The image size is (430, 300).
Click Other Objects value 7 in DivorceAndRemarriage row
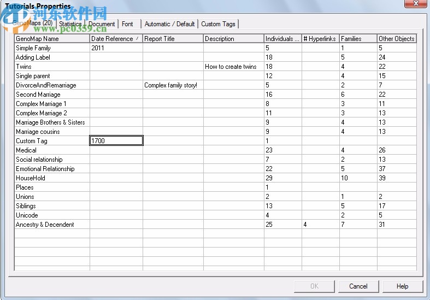click(x=397, y=85)
